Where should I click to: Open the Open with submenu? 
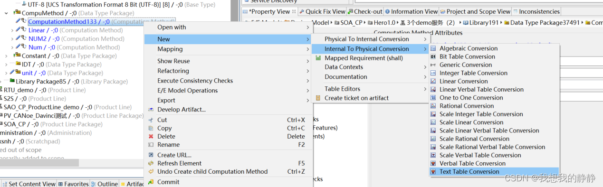tap(228, 27)
